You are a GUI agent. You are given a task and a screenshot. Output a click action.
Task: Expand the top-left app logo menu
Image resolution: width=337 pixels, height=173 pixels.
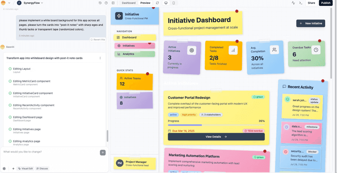6,3
